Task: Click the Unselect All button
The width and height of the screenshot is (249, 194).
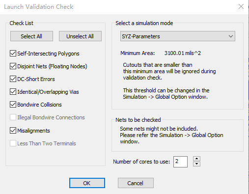Action: pyautogui.click(x=80, y=36)
